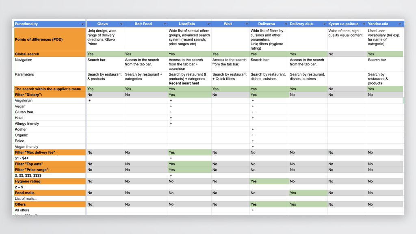Select the Glovo header cell
Screen dimensions: 416x234
[105, 24]
